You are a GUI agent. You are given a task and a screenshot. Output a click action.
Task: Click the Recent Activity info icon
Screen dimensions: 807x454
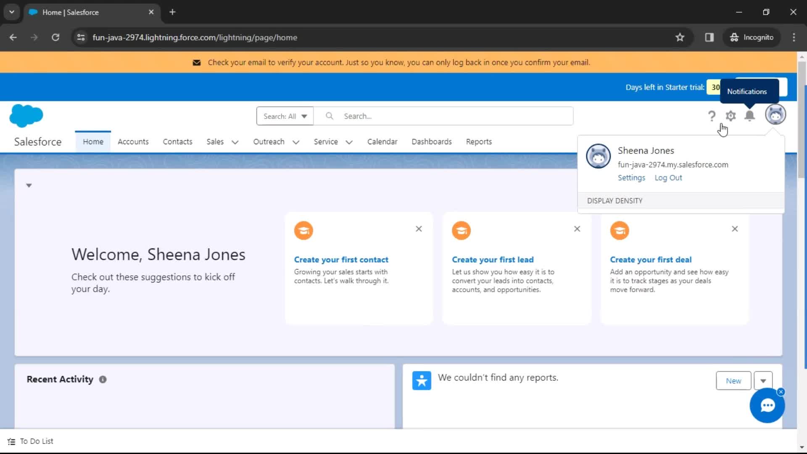click(103, 379)
